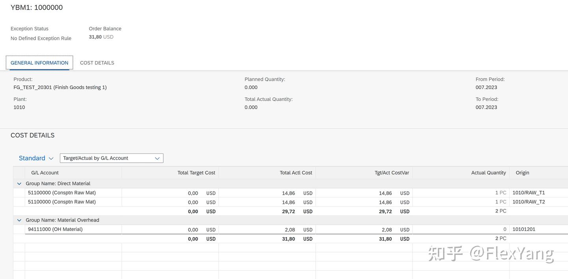Click the row selector of the OH Material row

[19, 229]
